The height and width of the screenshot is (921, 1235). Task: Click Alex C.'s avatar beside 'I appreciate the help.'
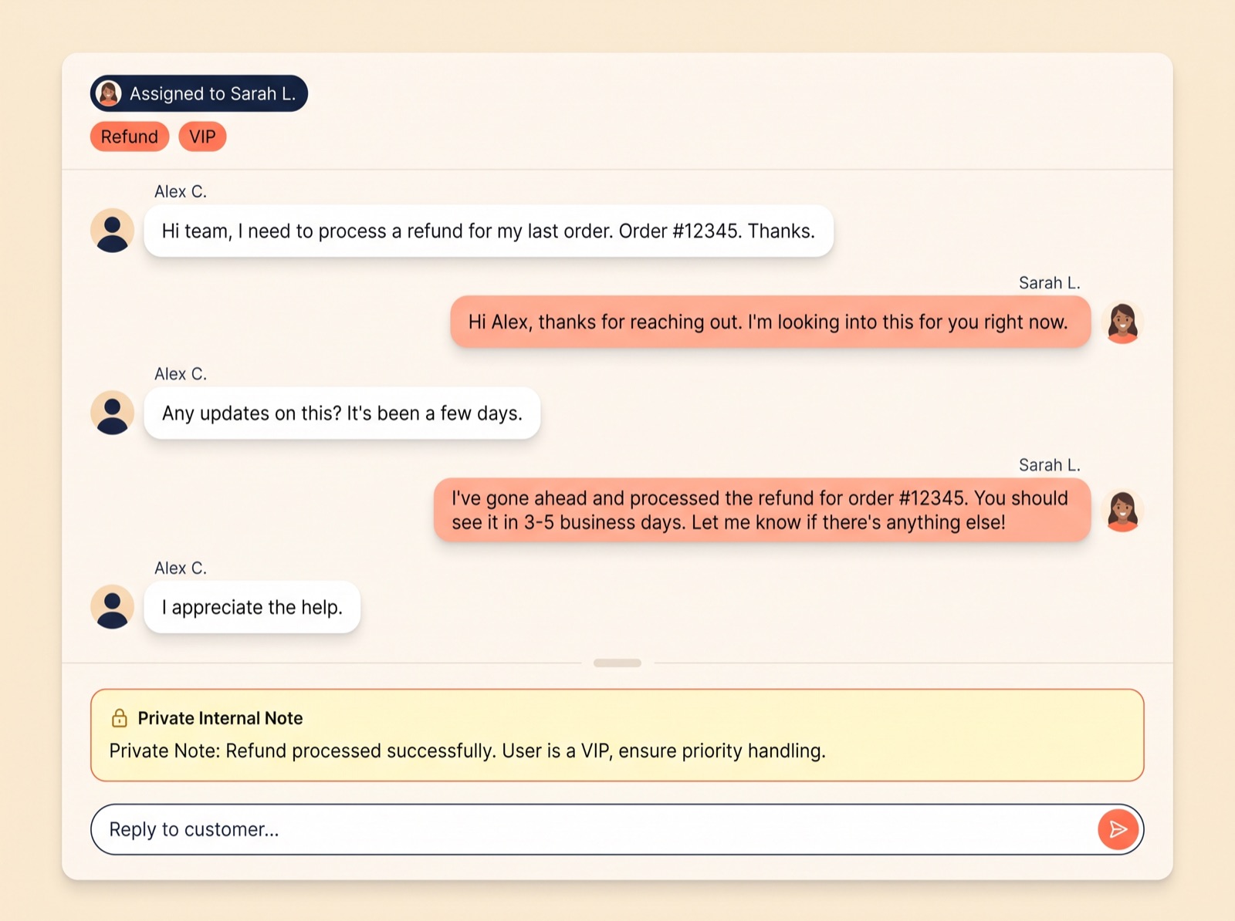113,607
